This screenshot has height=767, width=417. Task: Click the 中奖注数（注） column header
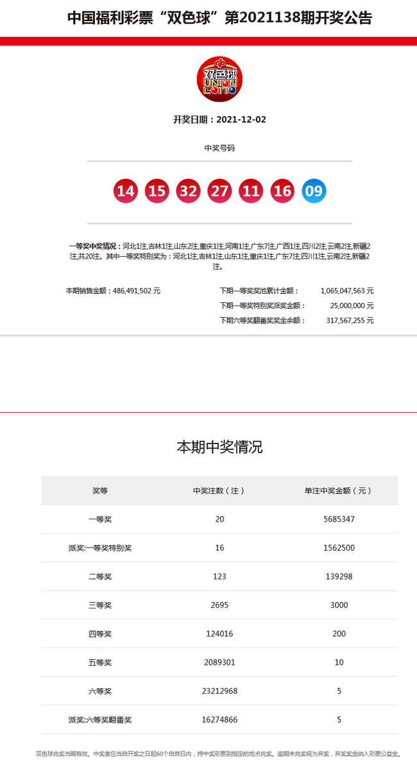(x=219, y=490)
